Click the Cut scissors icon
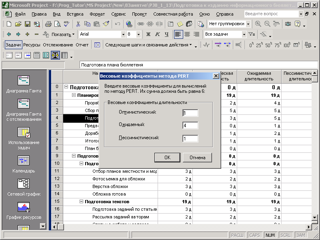 click(78, 24)
